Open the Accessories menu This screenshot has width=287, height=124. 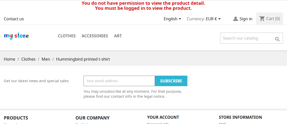coord(95,36)
